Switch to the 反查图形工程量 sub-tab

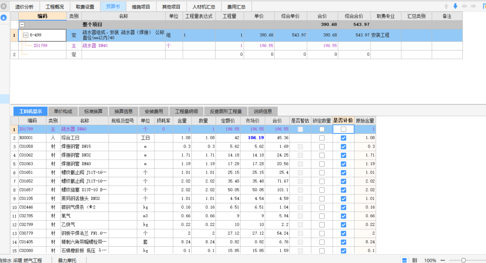(x=226, y=111)
